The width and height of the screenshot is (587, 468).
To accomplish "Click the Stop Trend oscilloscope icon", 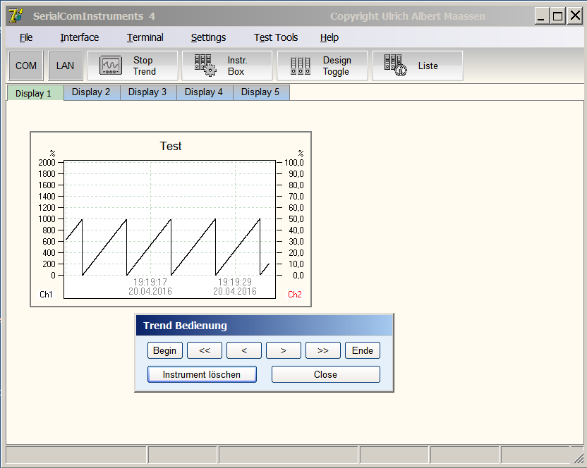I will pos(111,66).
